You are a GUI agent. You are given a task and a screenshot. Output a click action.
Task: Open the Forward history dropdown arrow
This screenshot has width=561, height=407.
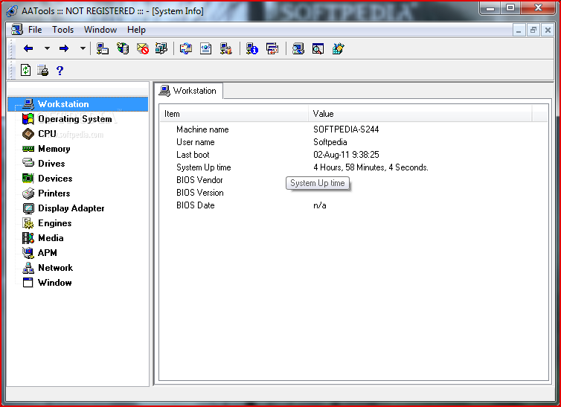tap(83, 48)
